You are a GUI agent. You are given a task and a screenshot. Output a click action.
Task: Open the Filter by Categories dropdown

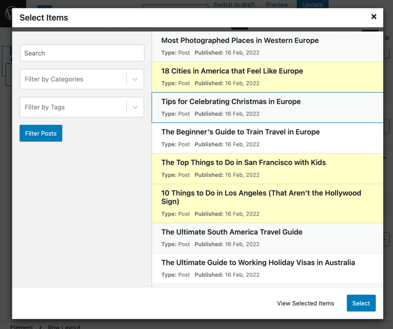coord(82,79)
